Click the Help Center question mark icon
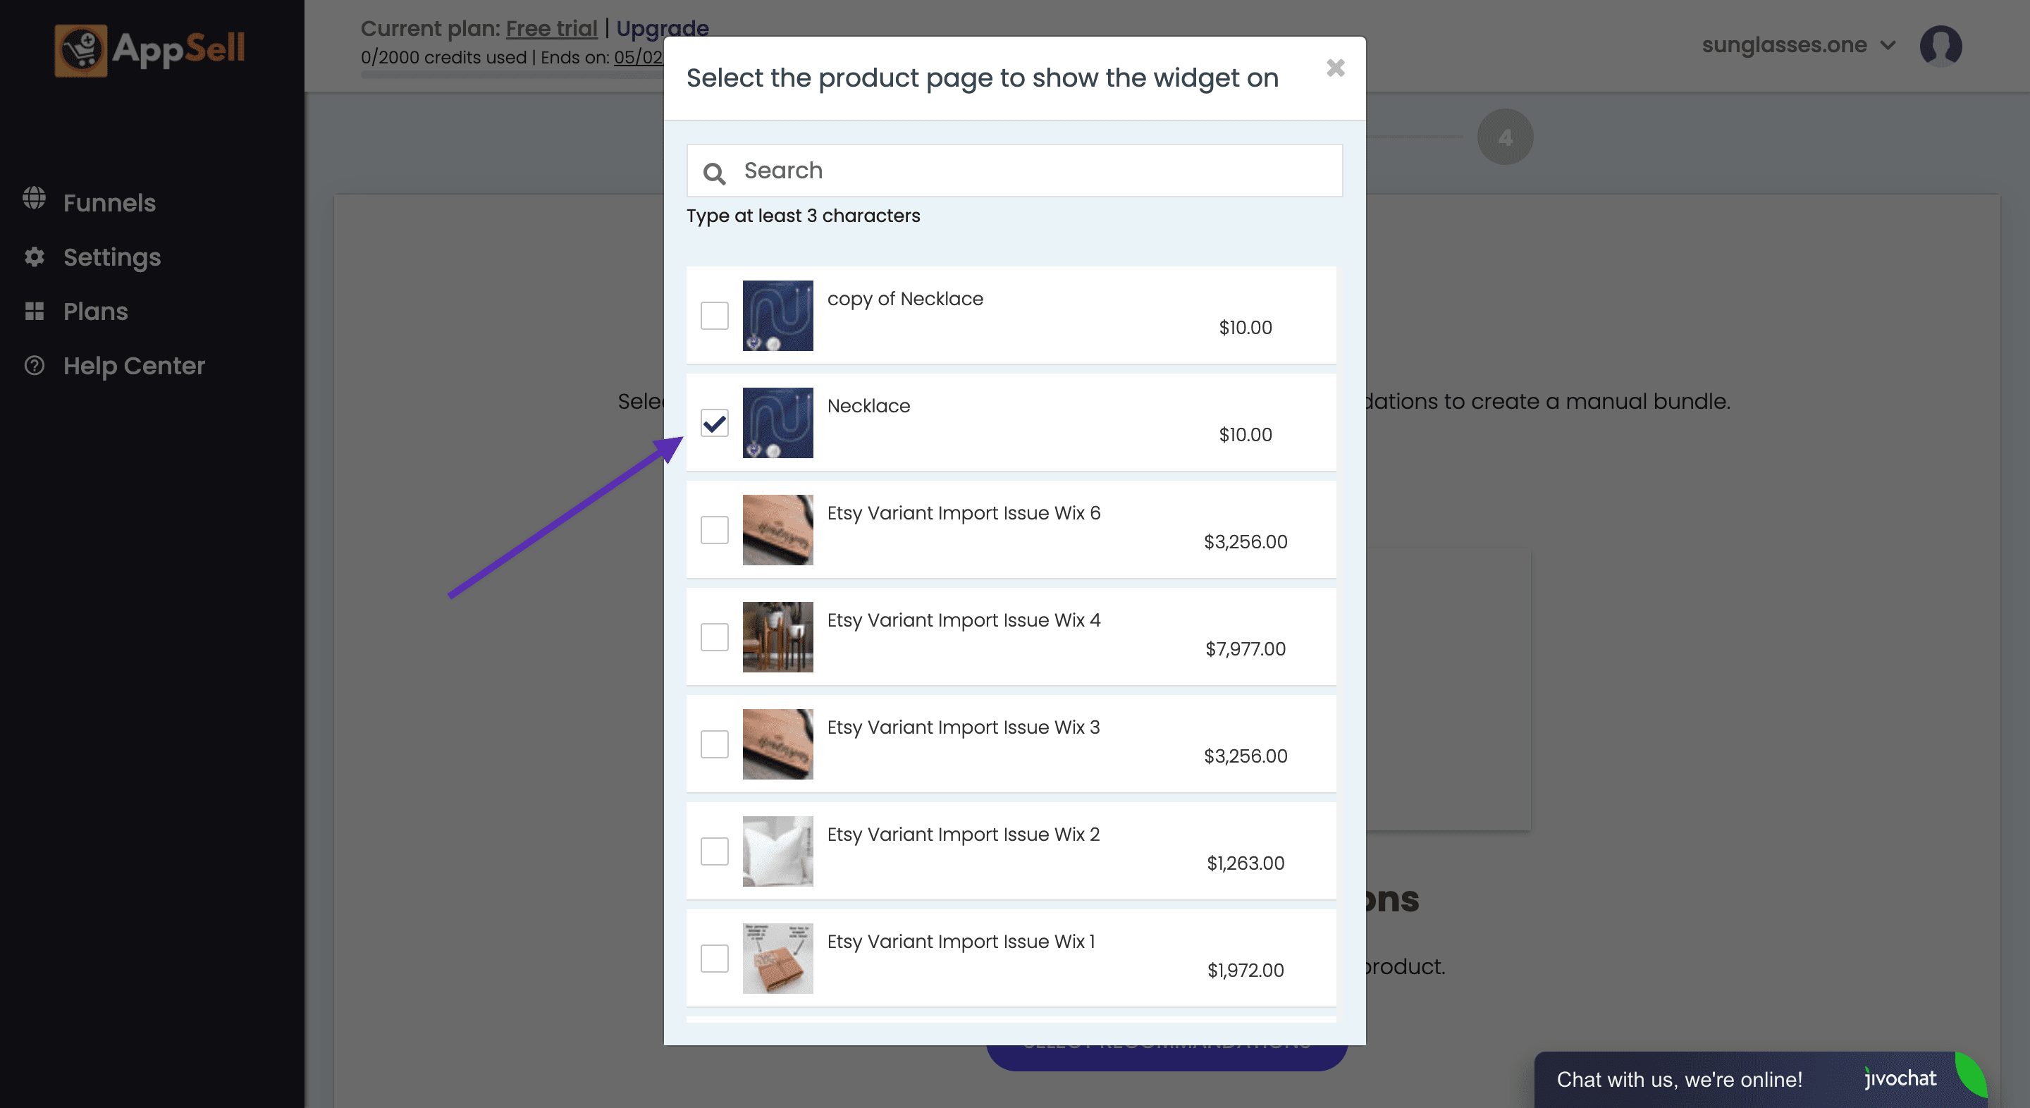This screenshot has width=2030, height=1108. click(x=34, y=366)
